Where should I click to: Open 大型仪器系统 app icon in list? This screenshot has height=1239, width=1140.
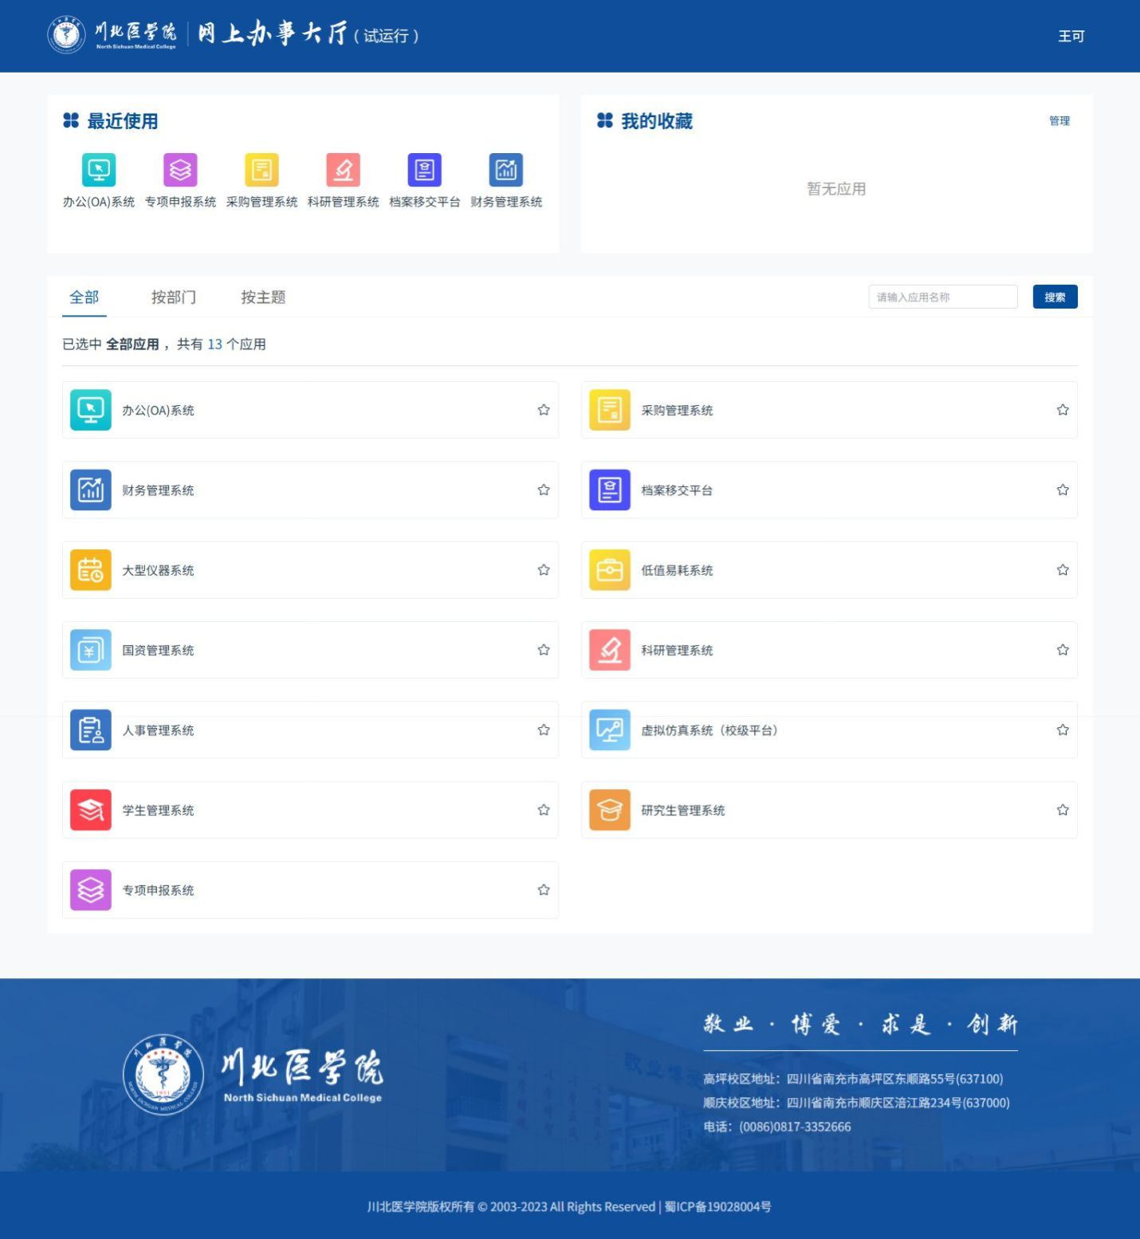[91, 570]
